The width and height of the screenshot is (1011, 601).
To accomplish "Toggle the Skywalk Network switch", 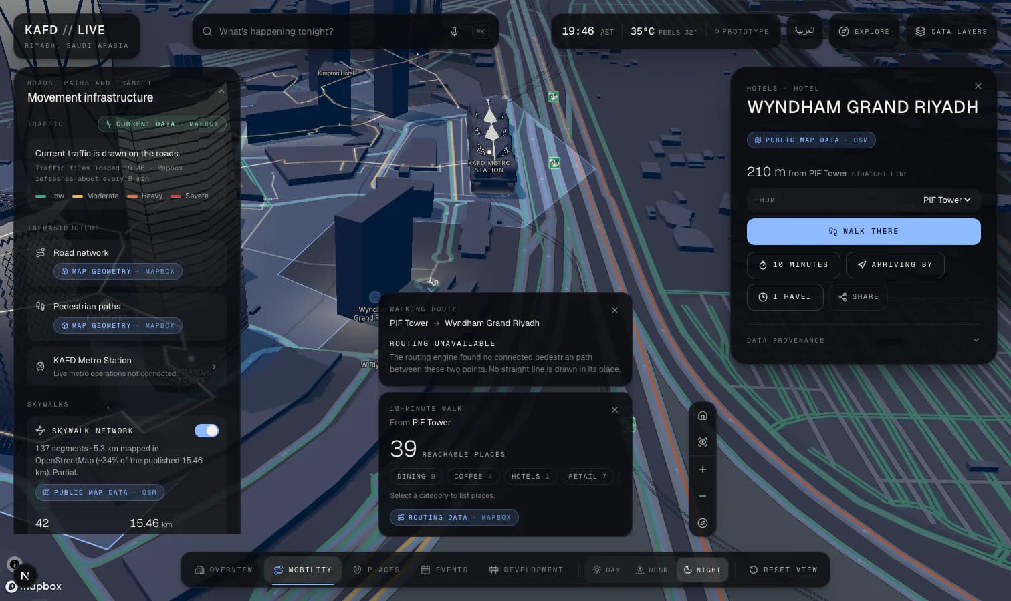I will click(207, 431).
